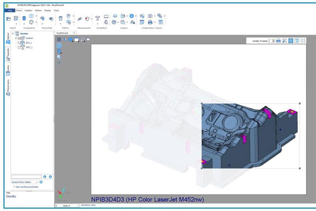Click the first blue arrow button next to search
The height and width of the screenshot is (211, 316).
pyautogui.click(x=45, y=177)
